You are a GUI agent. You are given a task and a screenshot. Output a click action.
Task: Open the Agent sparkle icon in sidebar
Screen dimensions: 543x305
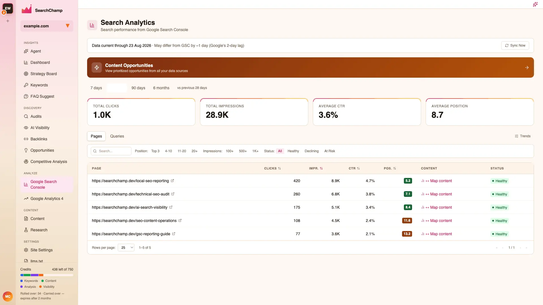(x=26, y=51)
